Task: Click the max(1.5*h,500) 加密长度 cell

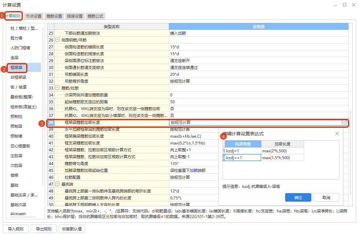Action: [x=283, y=158]
